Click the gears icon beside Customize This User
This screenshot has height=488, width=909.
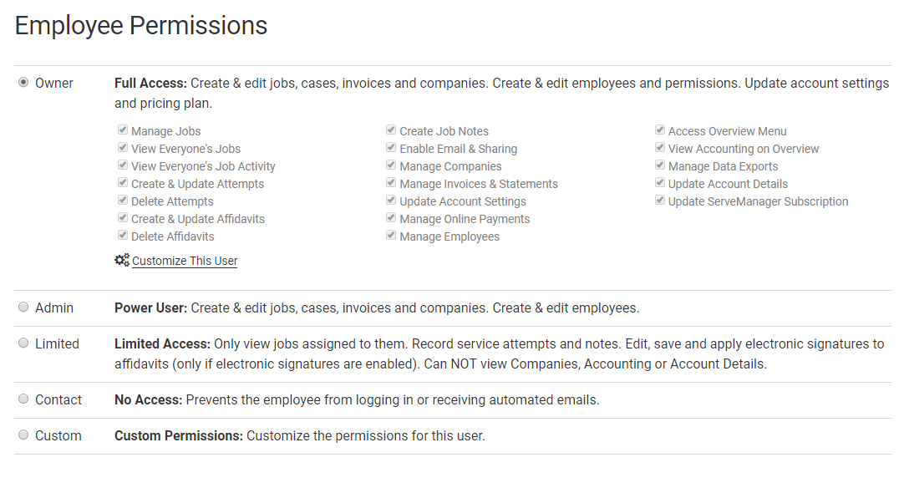(x=122, y=261)
